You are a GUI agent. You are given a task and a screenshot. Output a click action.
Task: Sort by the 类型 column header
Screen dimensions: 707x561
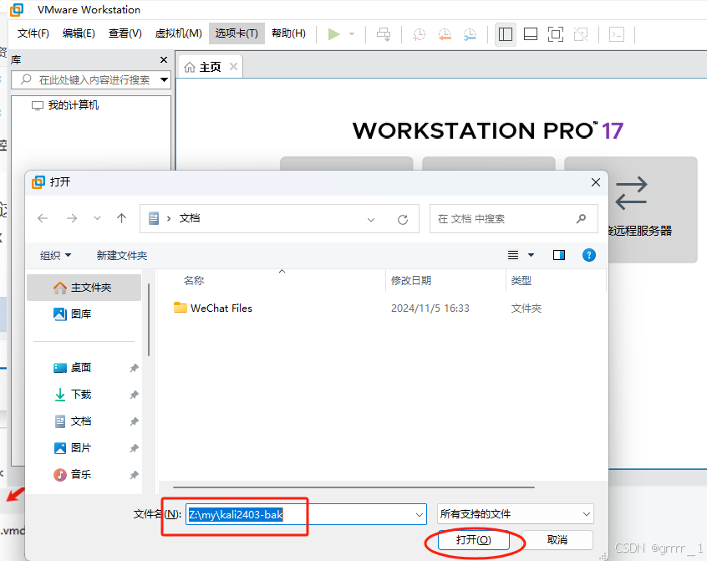(x=521, y=281)
